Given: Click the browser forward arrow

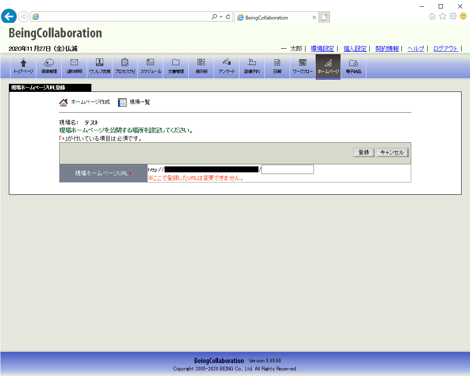Looking at the screenshot, I should (x=24, y=17).
